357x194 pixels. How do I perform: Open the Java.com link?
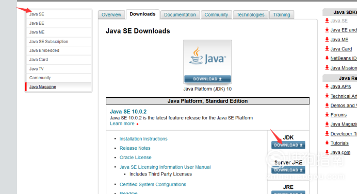340,153
